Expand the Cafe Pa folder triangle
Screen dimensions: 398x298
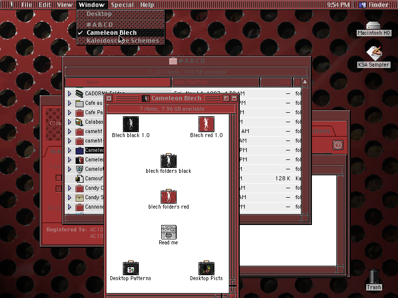click(x=70, y=113)
